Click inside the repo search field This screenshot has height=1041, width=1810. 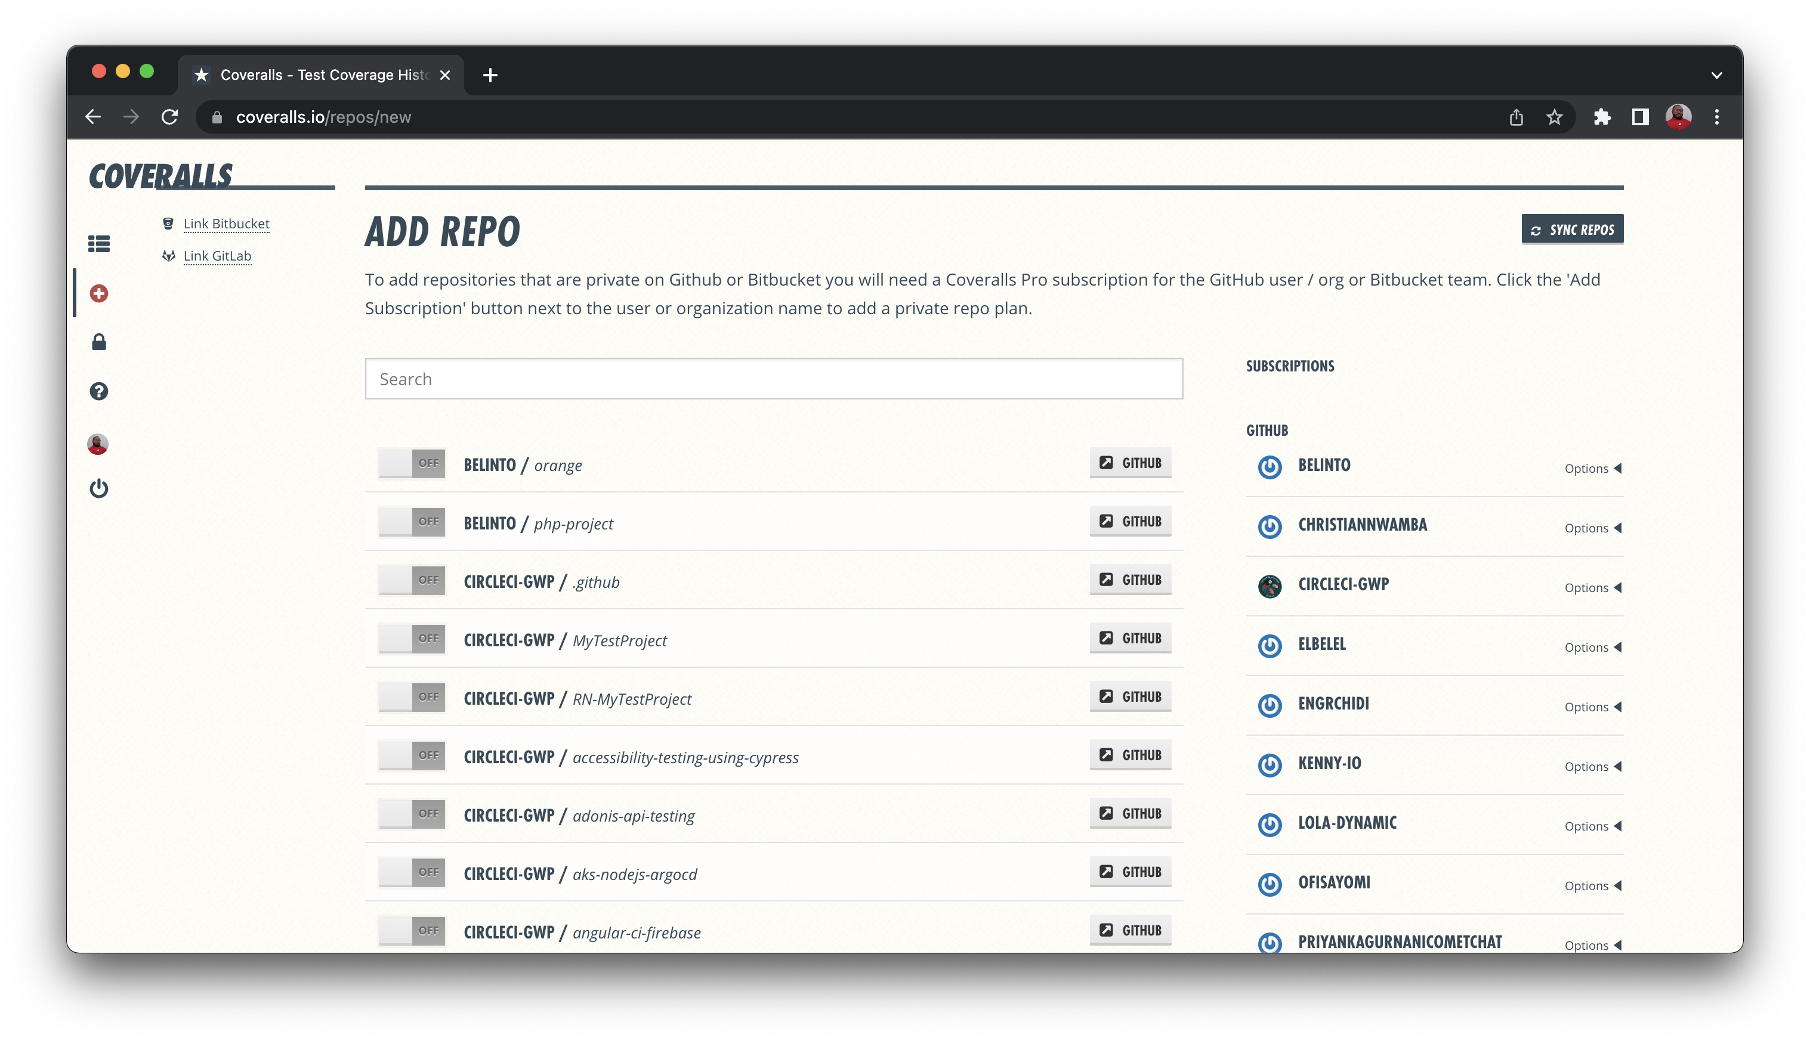click(x=773, y=378)
